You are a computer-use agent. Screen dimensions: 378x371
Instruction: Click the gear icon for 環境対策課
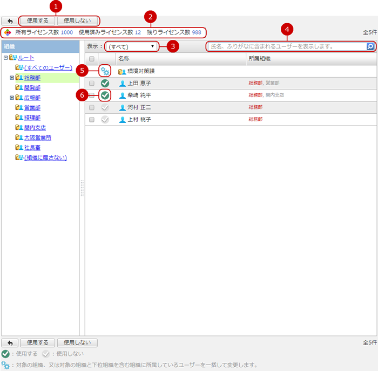(105, 71)
